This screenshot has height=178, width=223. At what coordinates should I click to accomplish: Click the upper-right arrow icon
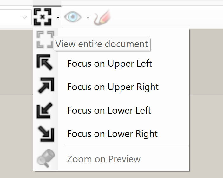pos(45,86)
